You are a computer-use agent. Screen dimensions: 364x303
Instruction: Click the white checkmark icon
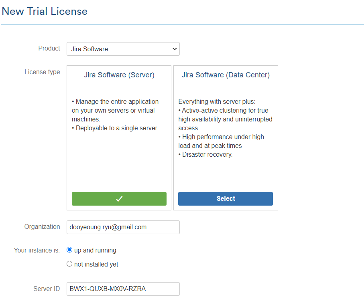pyautogui.click(x=119, y=199)
